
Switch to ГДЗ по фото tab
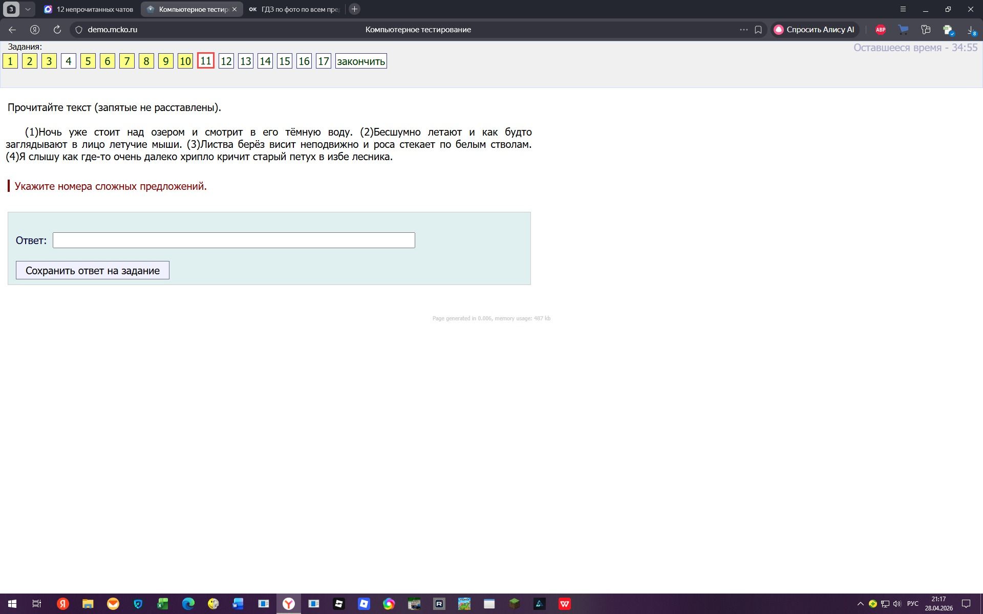pyautogui.click(x=294, y=9)
